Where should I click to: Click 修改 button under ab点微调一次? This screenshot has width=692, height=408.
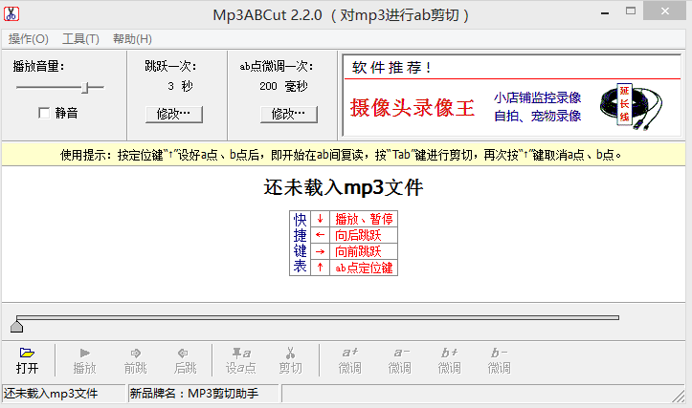pyautogui.click(x=289, y=114)
